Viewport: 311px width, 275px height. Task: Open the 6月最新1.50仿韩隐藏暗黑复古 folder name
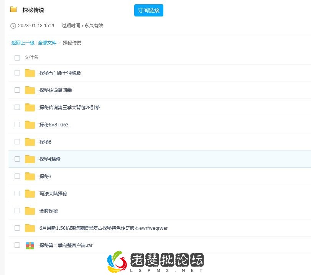coord(103,228)
